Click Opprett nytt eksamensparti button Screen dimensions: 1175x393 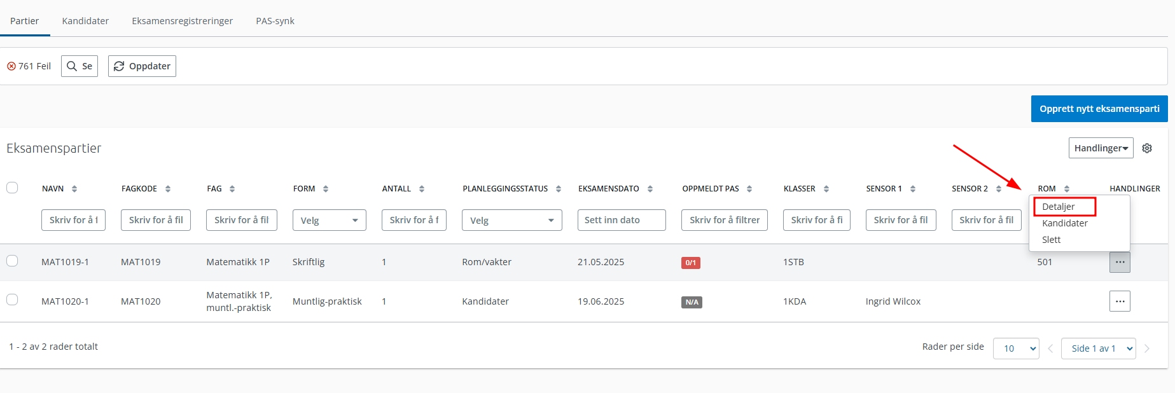tap(1099, 109)
